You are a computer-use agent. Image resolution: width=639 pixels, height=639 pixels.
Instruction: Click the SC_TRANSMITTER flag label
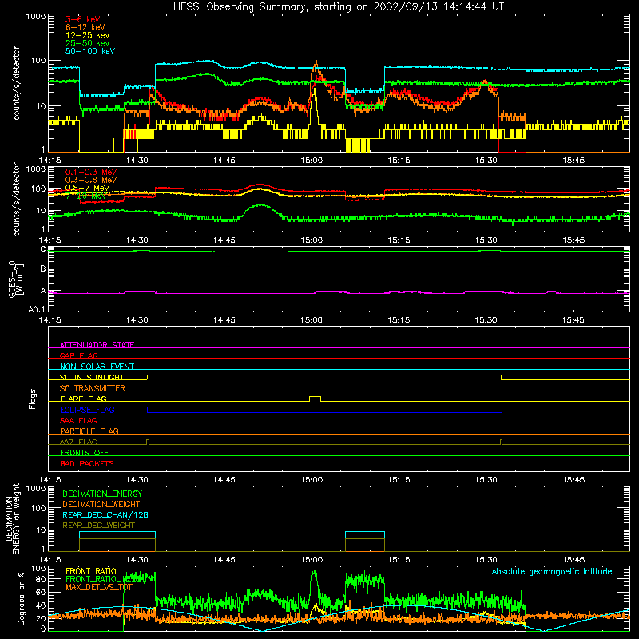(93, 388)
